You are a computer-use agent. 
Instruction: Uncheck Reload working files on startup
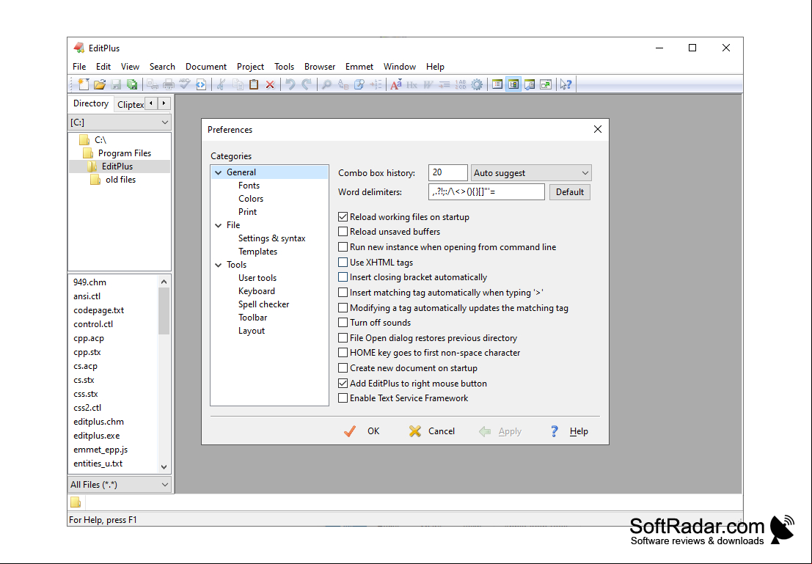click(x=343, y=217)
